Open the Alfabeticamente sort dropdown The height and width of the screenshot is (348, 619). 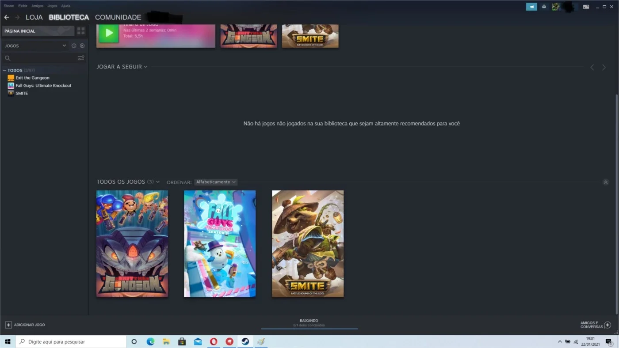tap(216, 182)
